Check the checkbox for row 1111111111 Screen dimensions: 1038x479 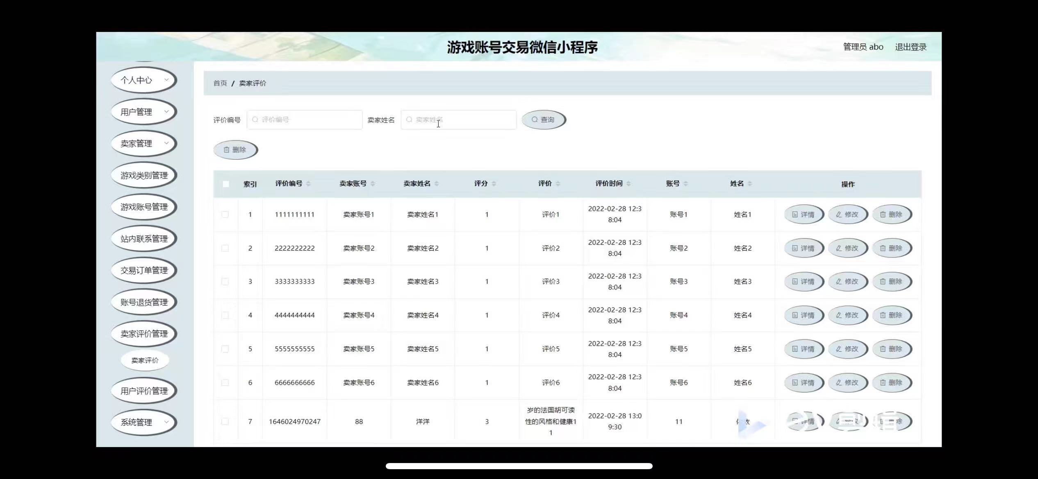tap(225, 215)
